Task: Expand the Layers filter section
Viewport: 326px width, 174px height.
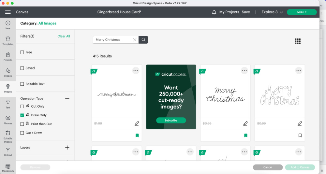Action: [x=67, y=148]
